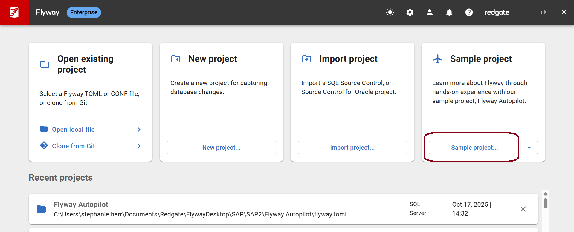
Task: Click the Git diamond icon
Action: (44, 145)
